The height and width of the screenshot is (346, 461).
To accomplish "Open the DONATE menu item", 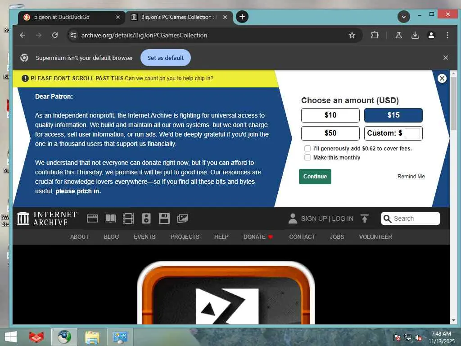I will coord(258,237).
